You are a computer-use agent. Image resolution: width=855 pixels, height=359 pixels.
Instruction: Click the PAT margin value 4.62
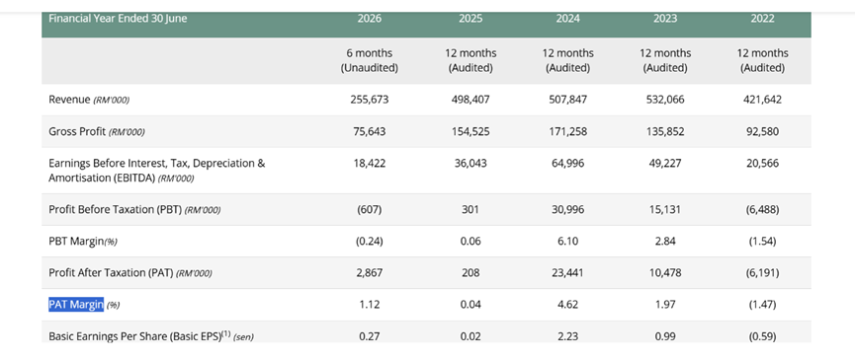[567, 305]
